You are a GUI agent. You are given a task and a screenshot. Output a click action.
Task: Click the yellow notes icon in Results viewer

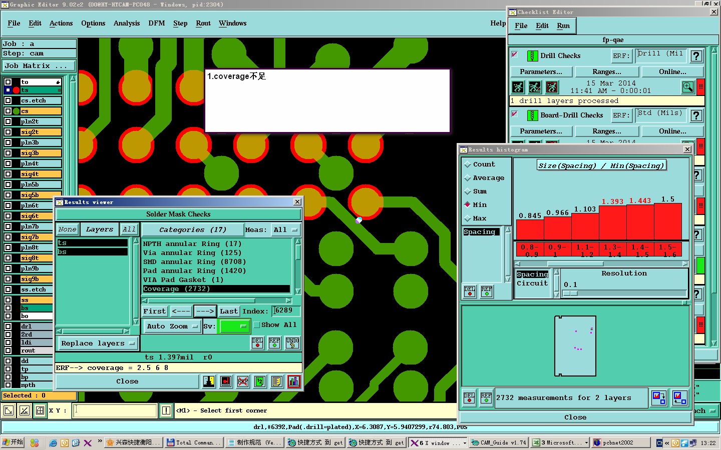(277, 381)
